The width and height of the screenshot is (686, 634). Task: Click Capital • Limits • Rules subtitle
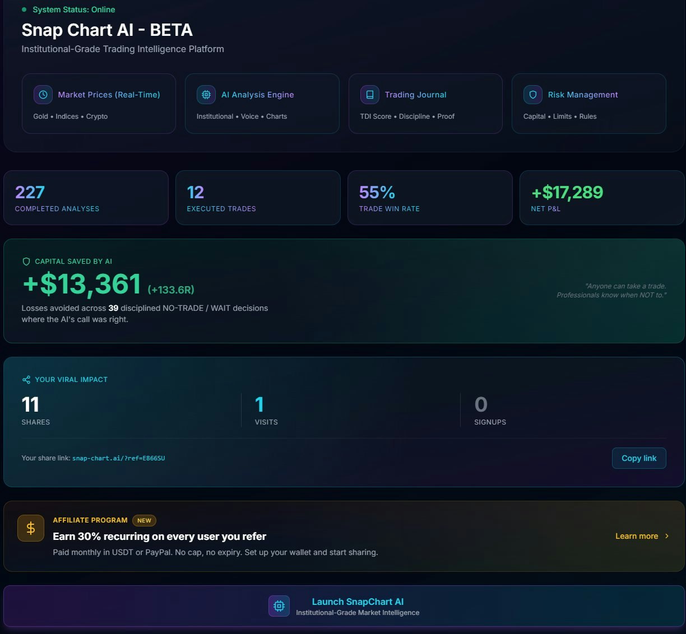tap(560, 116)
